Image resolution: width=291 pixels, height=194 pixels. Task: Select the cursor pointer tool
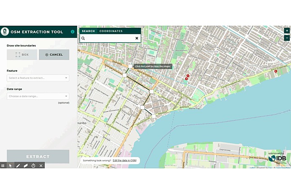point(11,166)
